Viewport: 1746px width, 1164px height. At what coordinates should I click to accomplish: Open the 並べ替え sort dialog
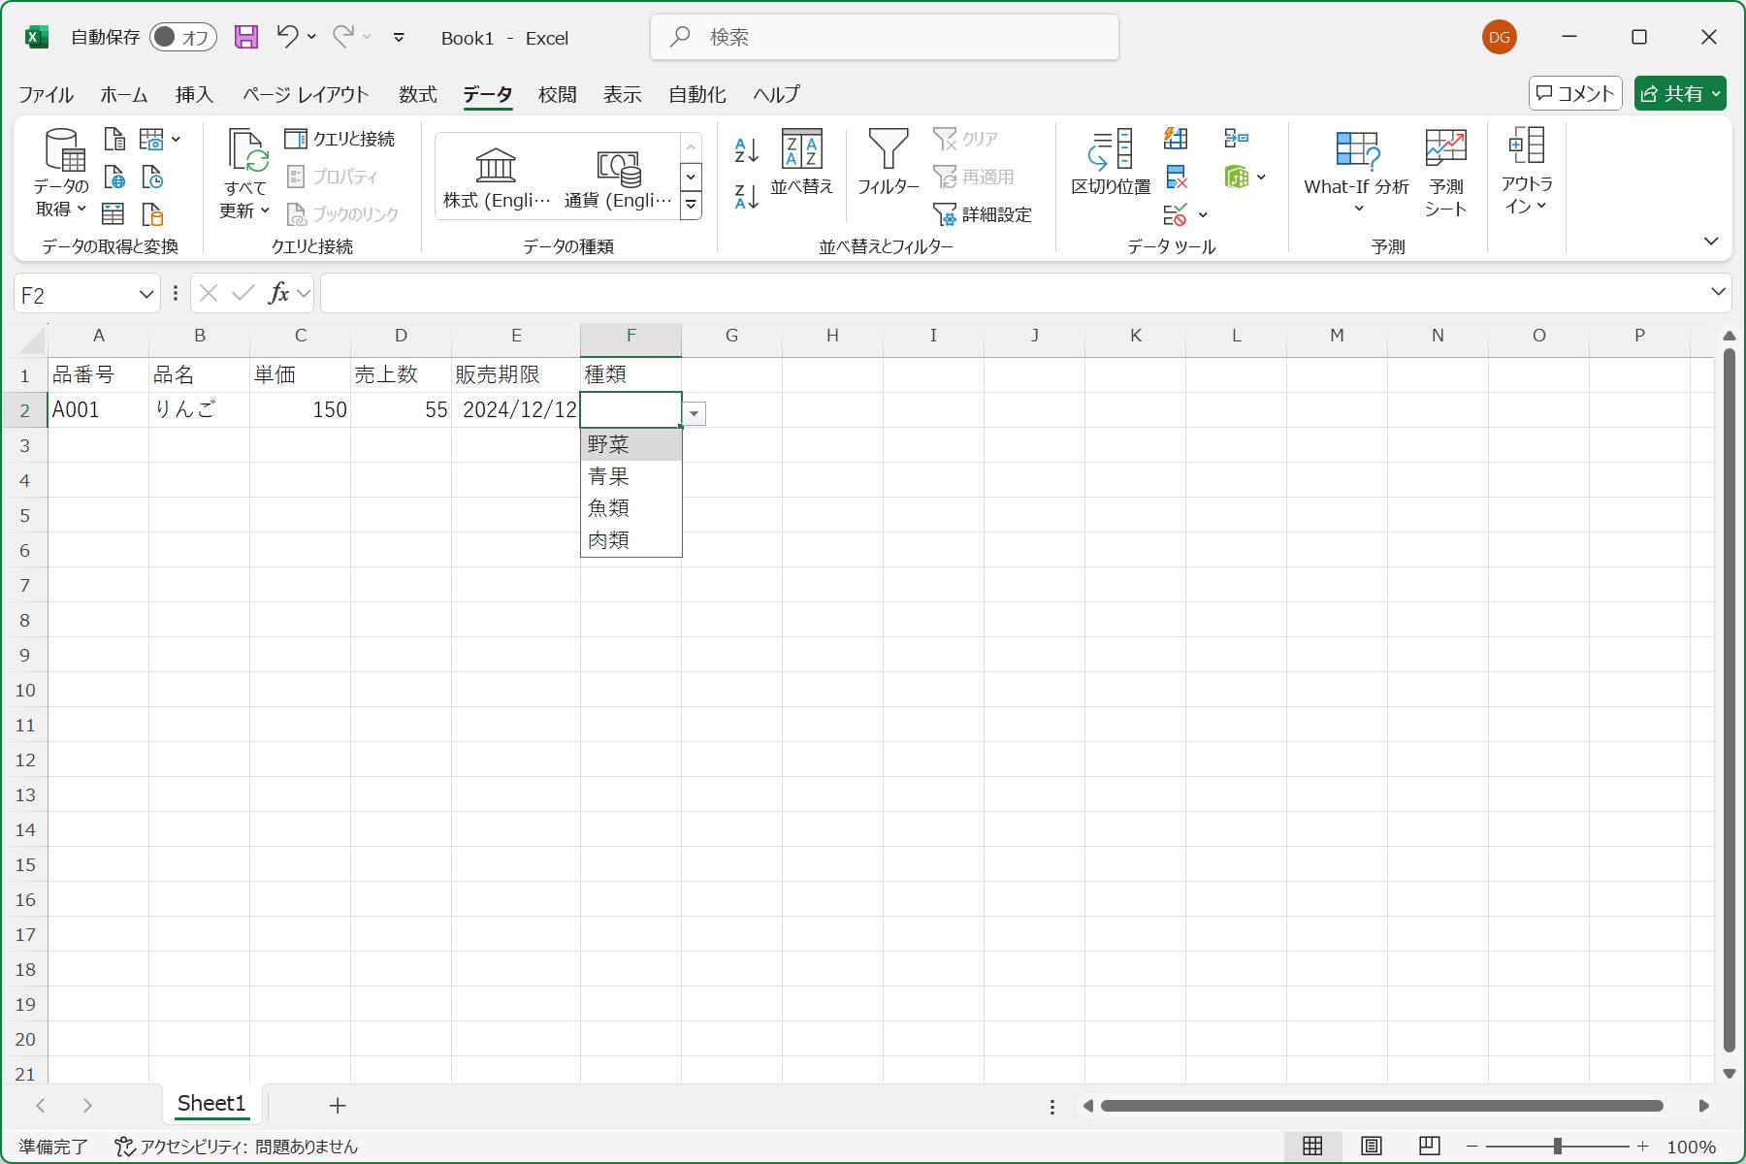coord(802,163)
